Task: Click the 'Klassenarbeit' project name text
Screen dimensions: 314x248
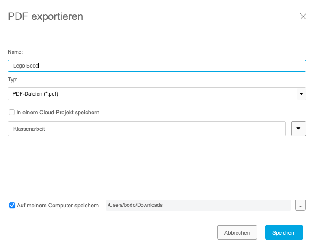Action: click(x=29, y=129)
